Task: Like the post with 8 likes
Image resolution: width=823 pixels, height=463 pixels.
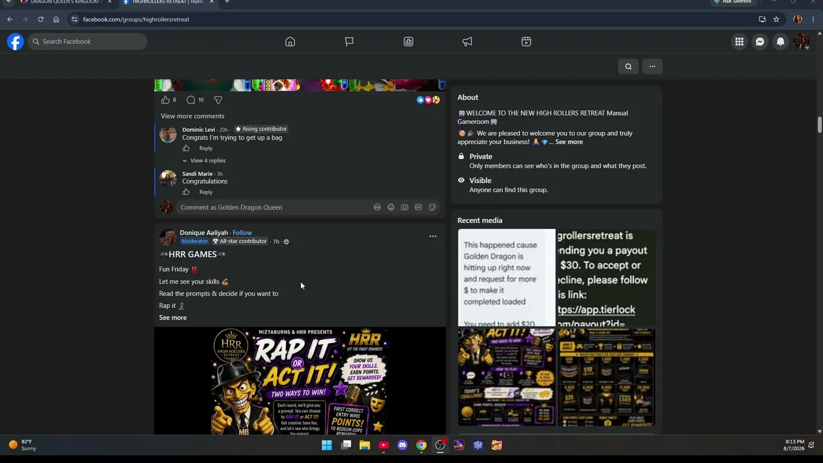Action: pyautogui.click(x=165, y=100)
